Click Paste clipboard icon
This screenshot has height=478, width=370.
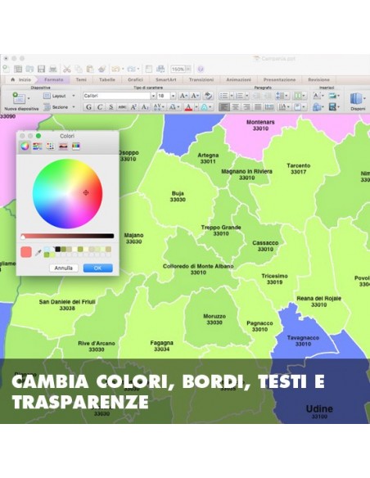(90, 70)
